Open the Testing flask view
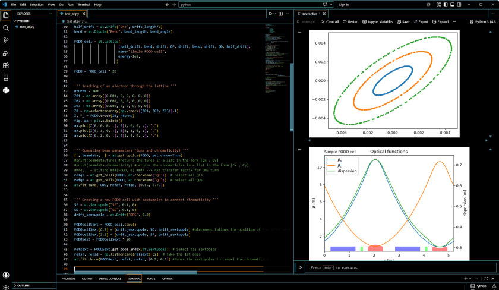The image size is (499, 290). click(x=6, y=78)
